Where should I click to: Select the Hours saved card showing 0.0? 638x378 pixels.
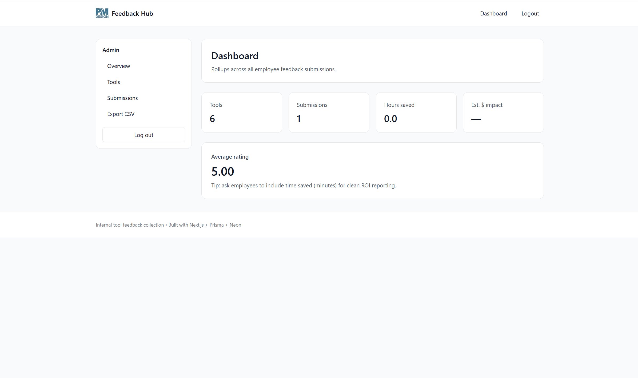click(x=416, y=112)
